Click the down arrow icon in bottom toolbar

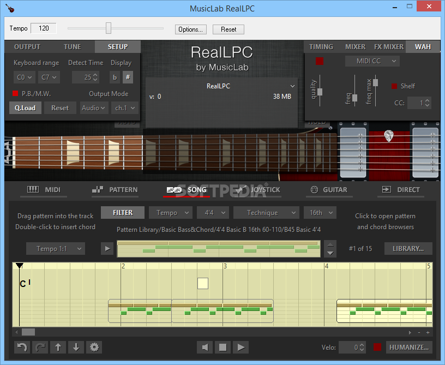tap(76, 347)
